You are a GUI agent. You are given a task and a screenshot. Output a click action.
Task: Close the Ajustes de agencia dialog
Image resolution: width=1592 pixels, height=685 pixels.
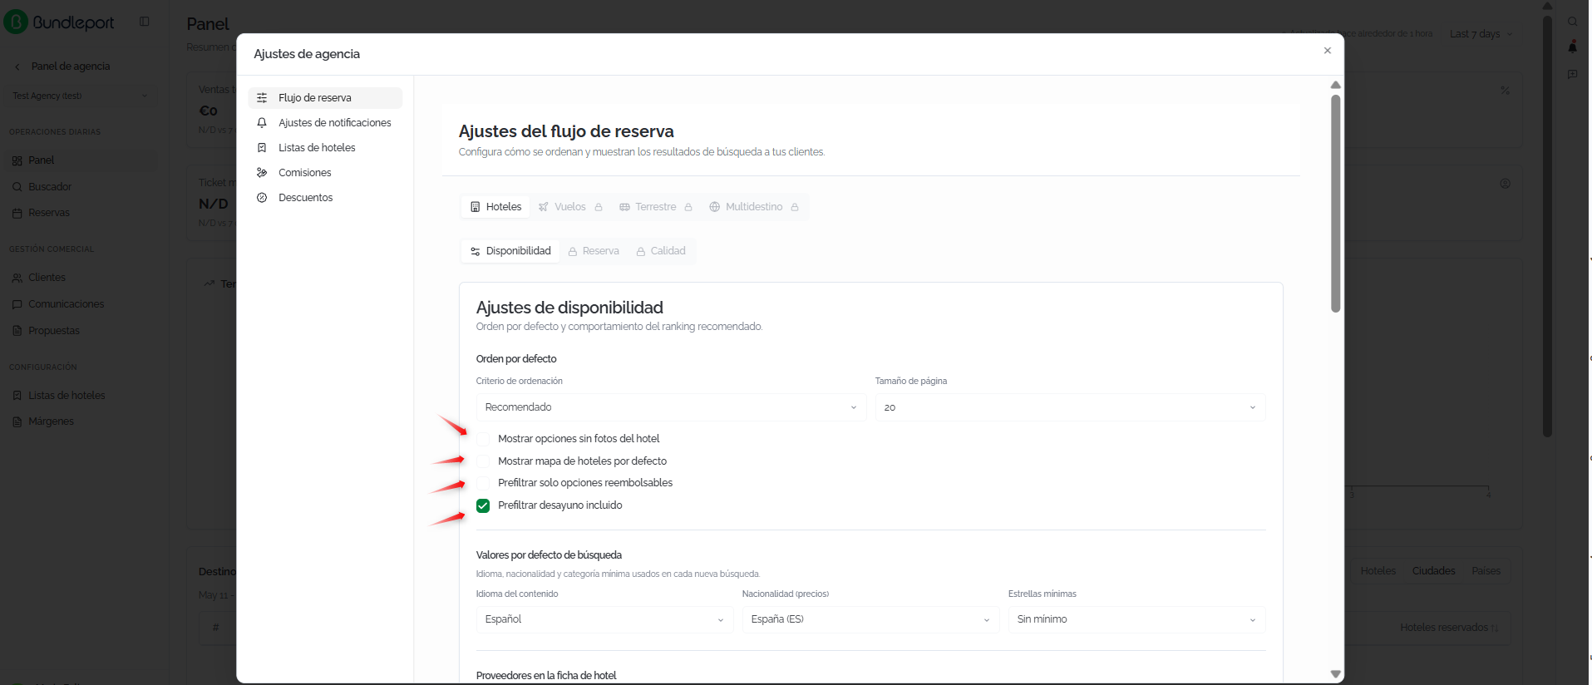pyautogui.click(x=1328, y=51)
